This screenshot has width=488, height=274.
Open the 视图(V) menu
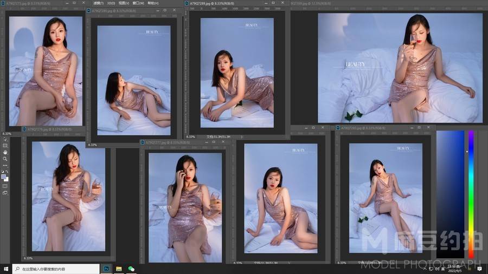[x=124, y=3]
